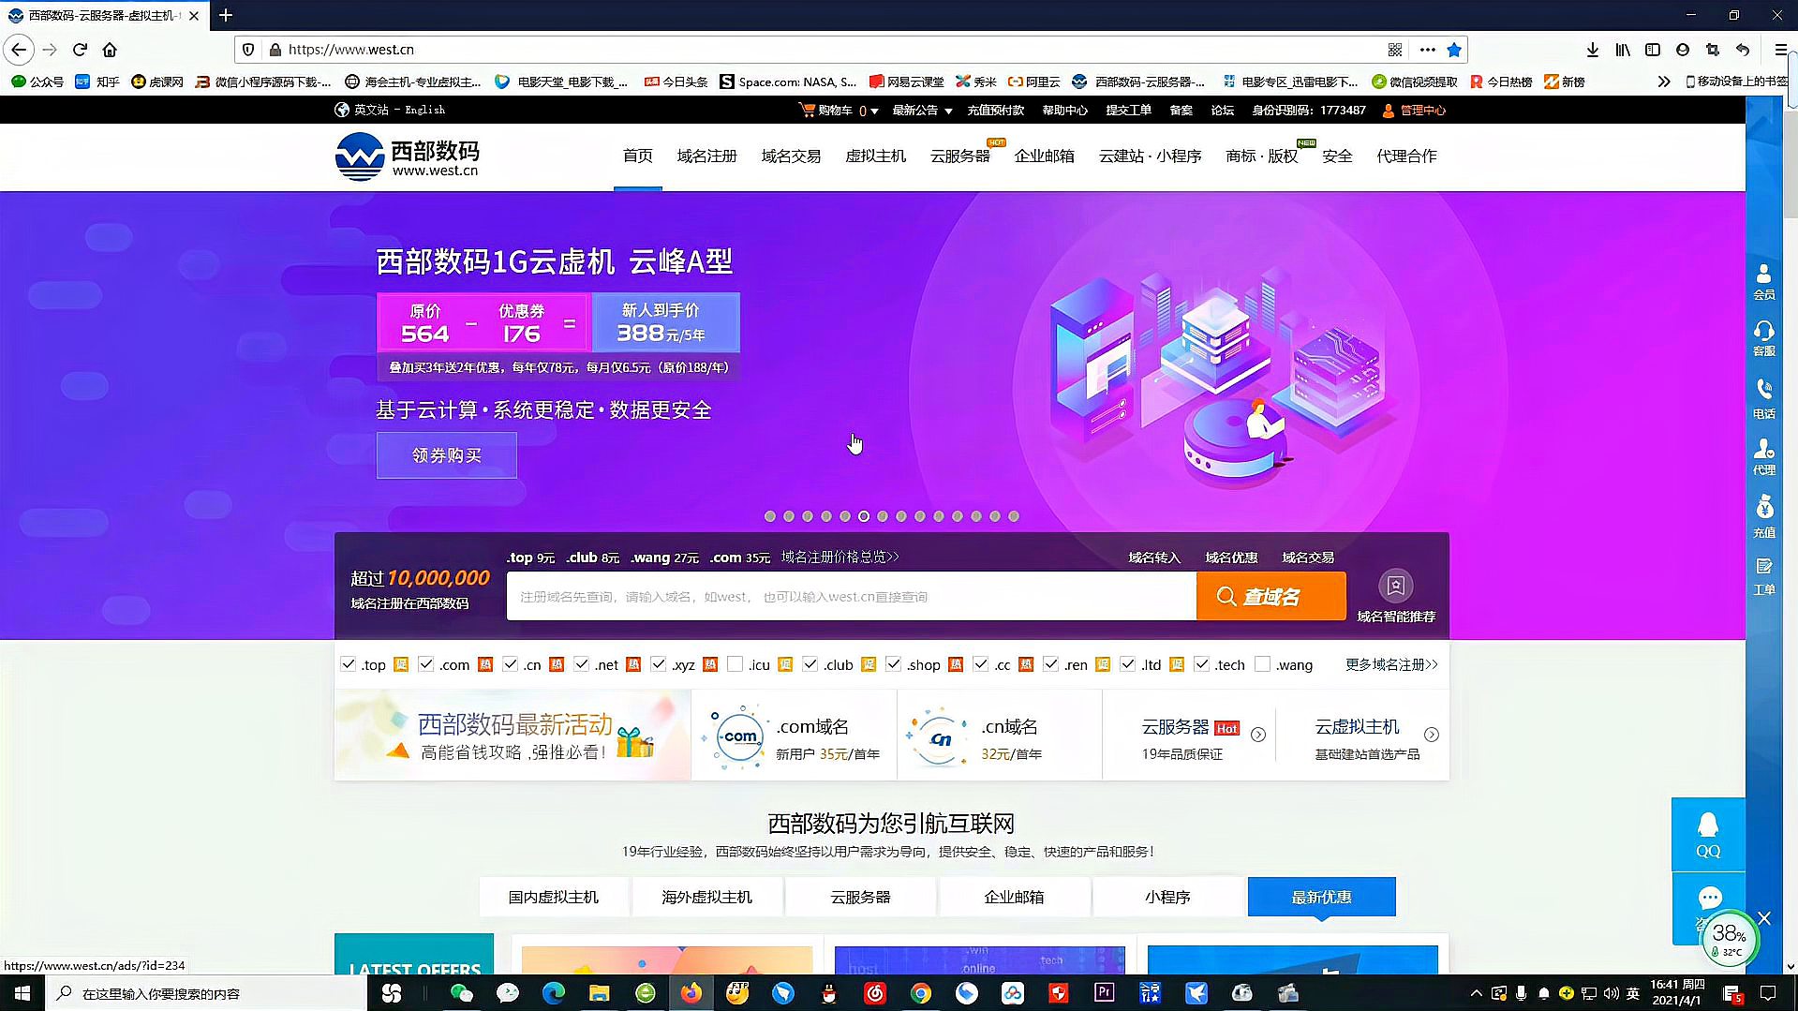This screenshot has height=1011, width=1798.
Task: Open the 帮助中心 link
Action: coord(1065,111)
